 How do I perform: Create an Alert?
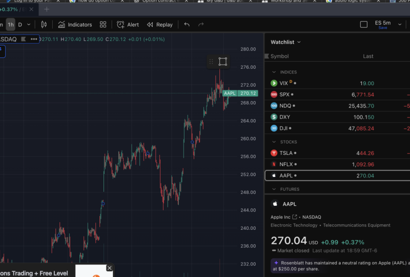pyautogui.click(x=128, y=25)
